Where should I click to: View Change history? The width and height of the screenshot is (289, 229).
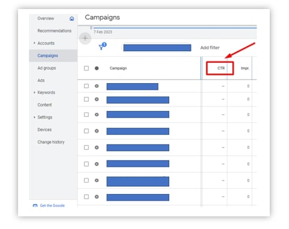(x=51, y=142)
